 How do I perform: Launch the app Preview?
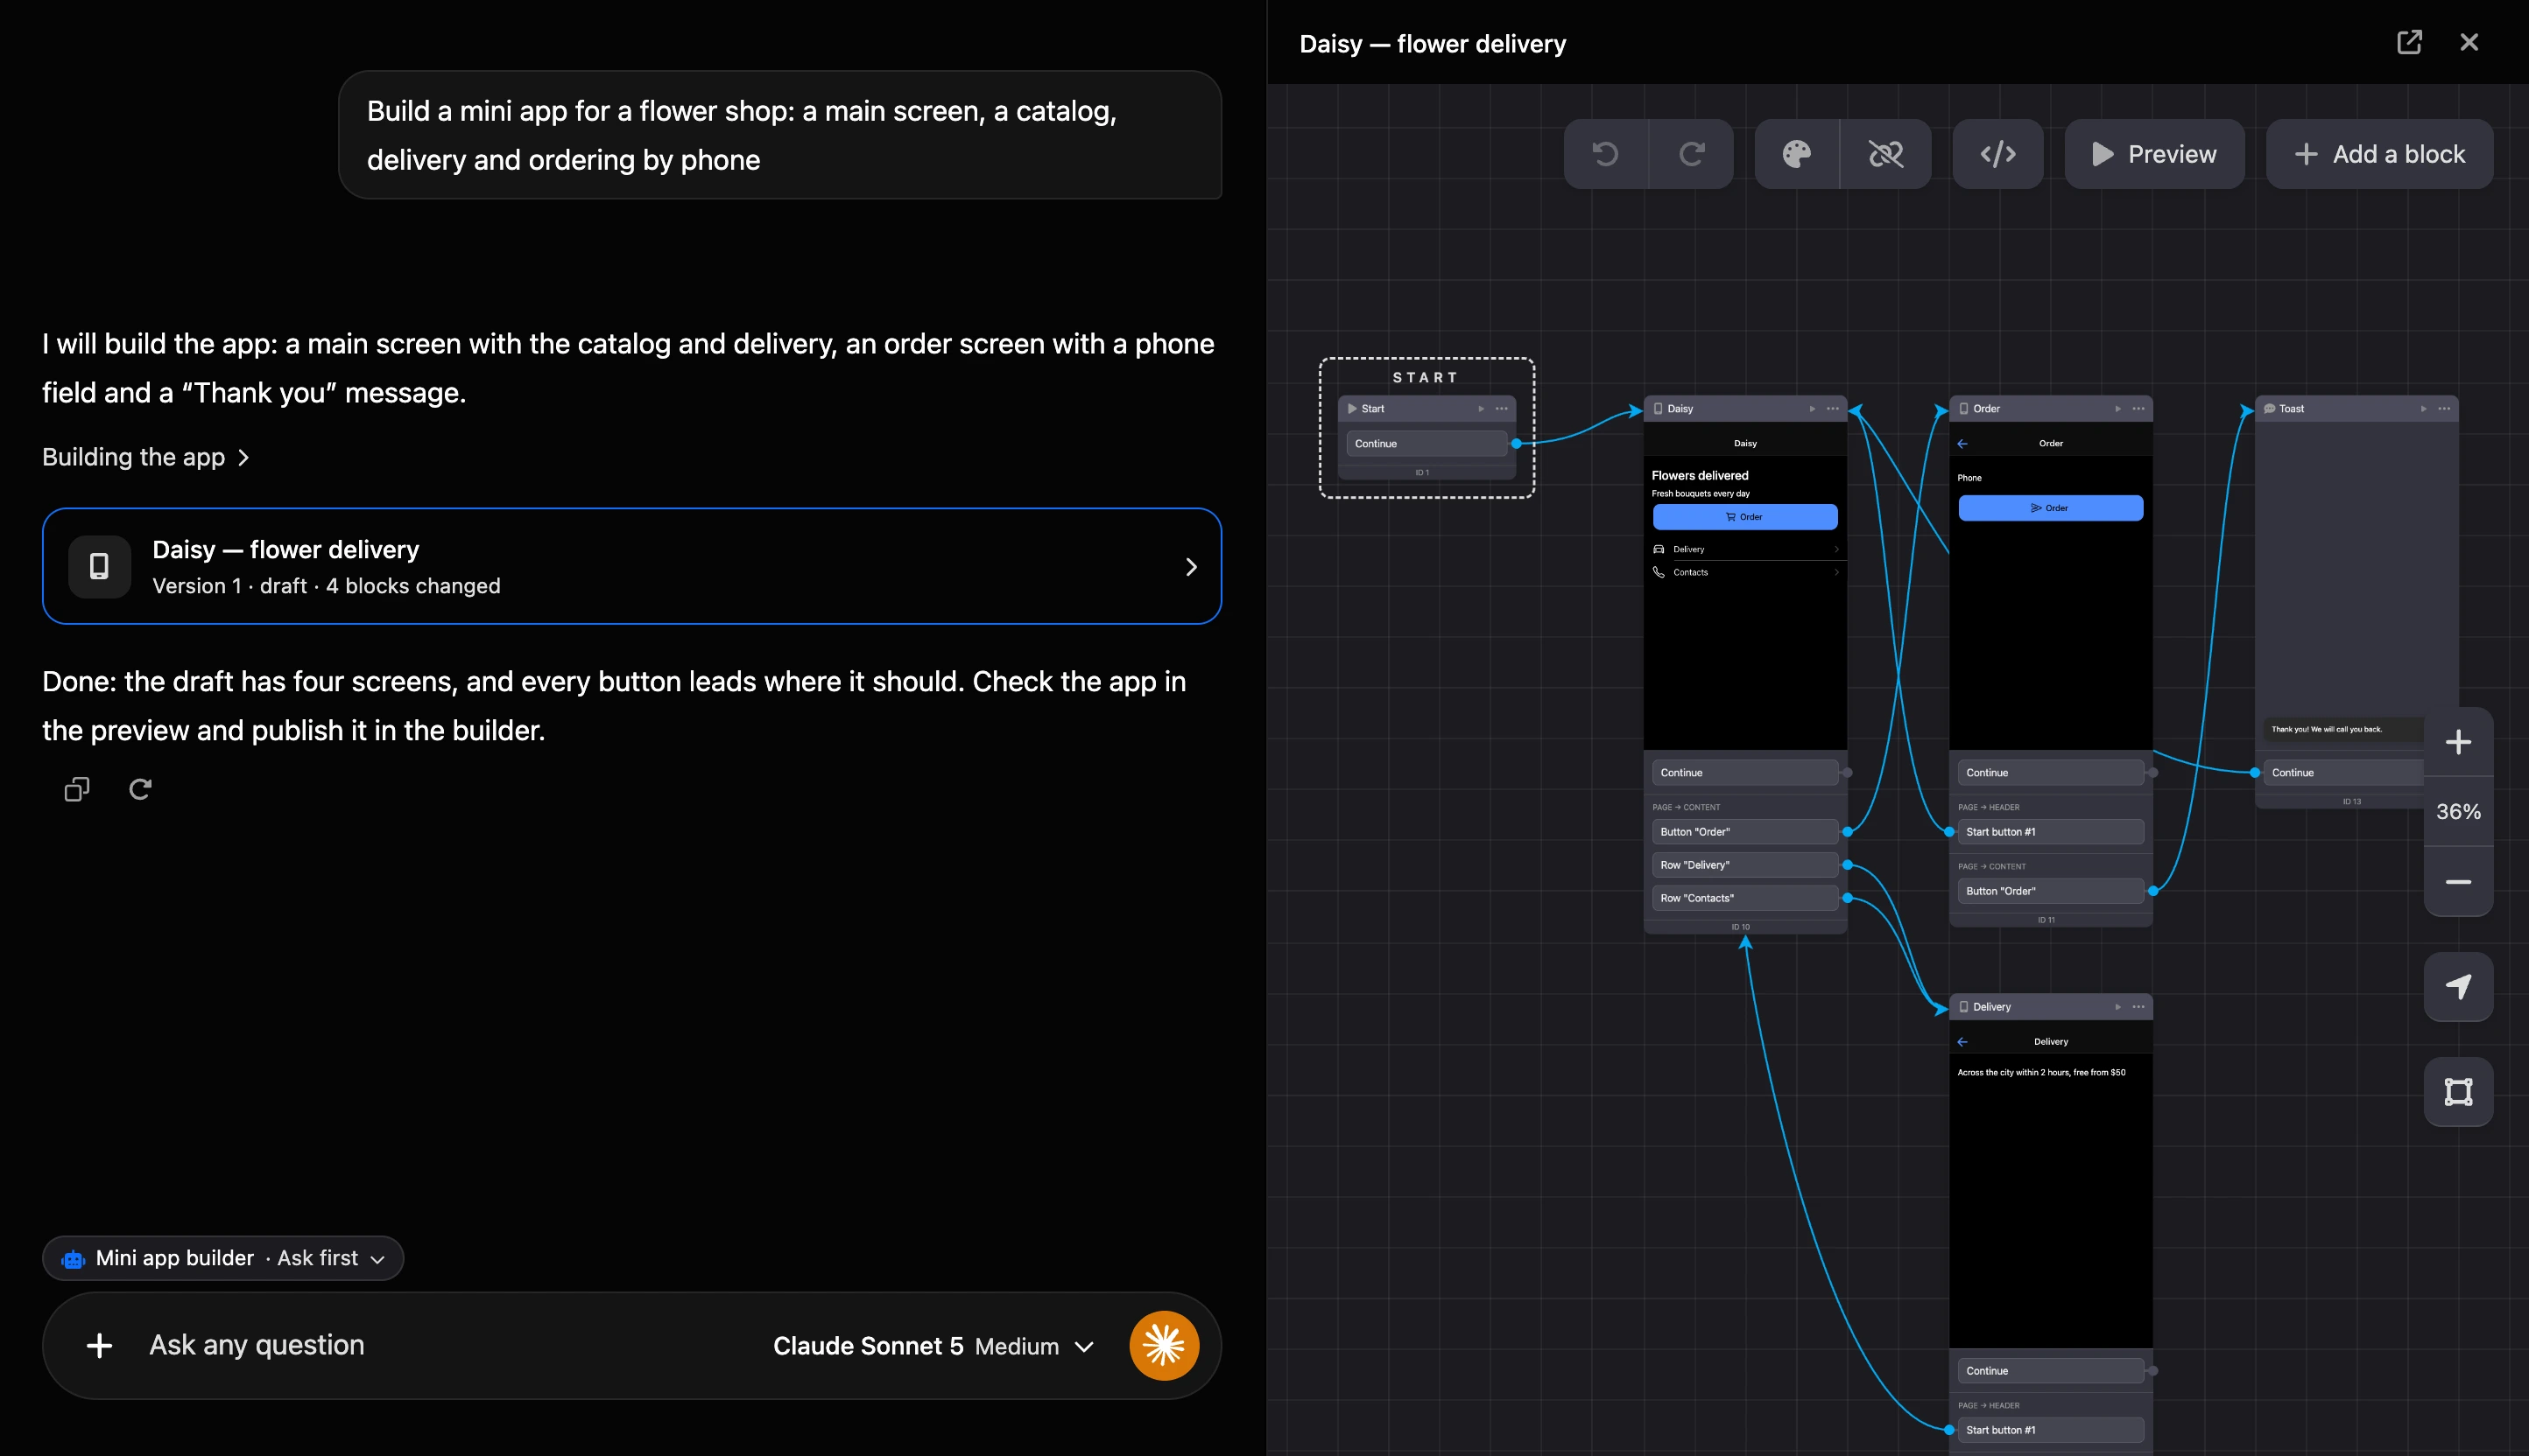point(2153,154)
